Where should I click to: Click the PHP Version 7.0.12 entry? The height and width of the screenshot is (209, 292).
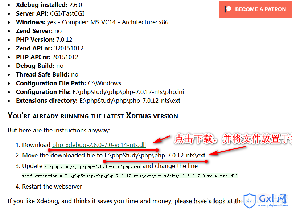(x=44, y=40)
